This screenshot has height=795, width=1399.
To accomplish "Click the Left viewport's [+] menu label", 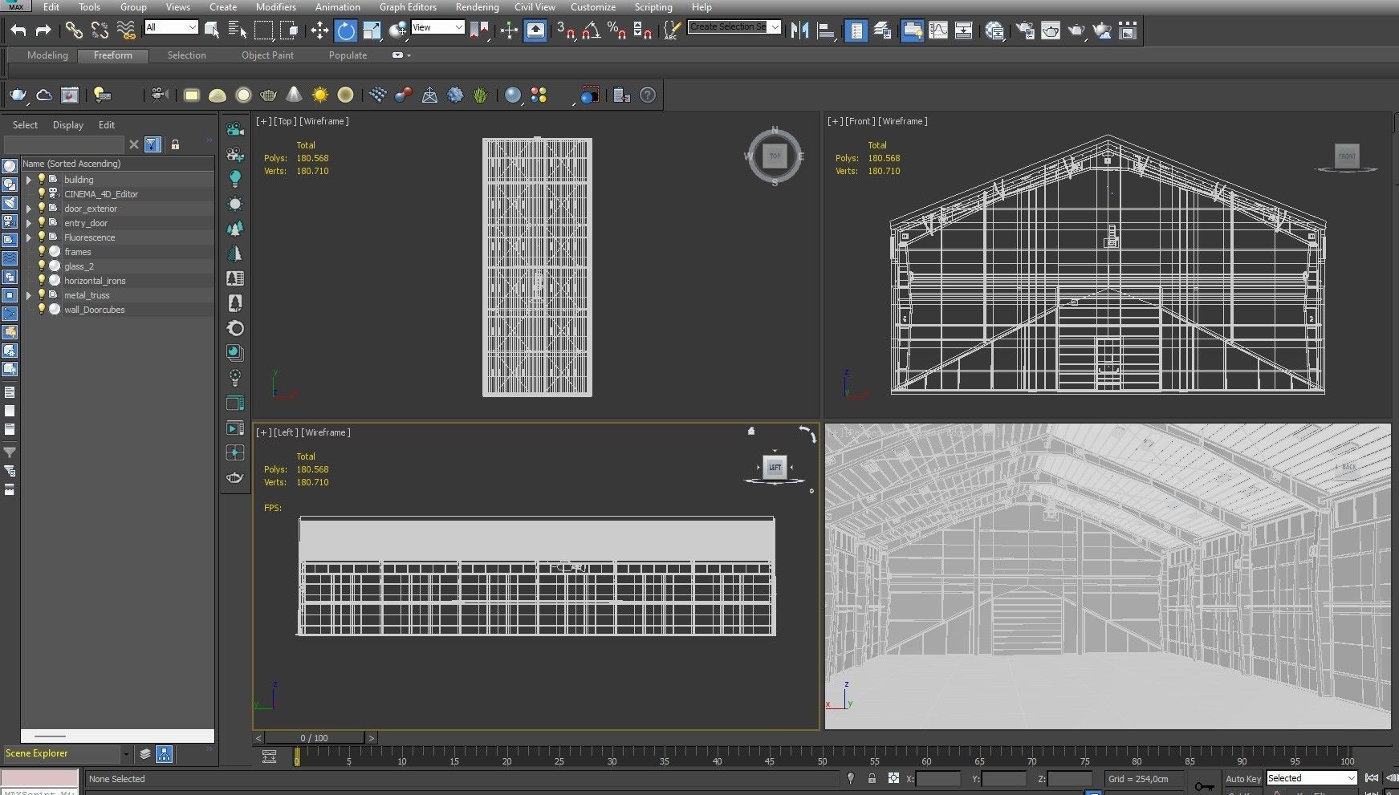I will pyautogui.click(x=263, y=432).
